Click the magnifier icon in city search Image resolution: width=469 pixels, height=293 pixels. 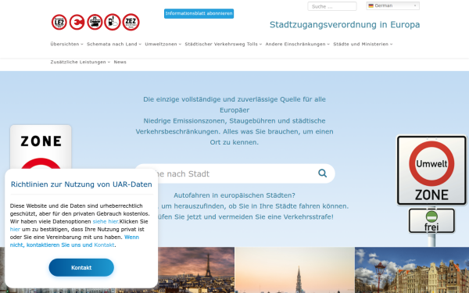coord(322,173)
